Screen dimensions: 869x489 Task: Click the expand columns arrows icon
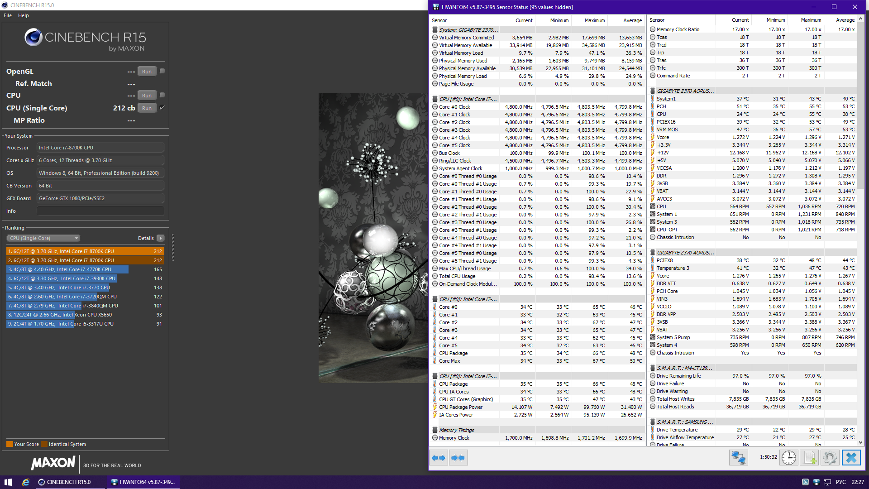tap(438, 458)
